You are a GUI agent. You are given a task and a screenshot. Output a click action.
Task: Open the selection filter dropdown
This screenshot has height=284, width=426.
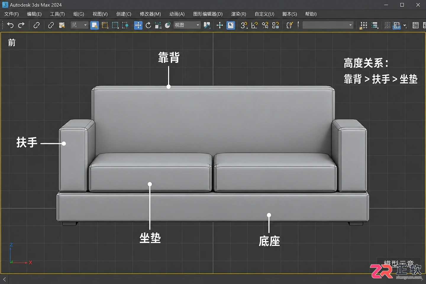(79, 25)
